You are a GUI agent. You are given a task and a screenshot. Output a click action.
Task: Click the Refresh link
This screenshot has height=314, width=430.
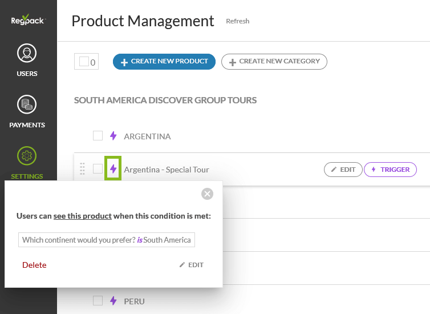pyautogui.click(x=237, y=21)
